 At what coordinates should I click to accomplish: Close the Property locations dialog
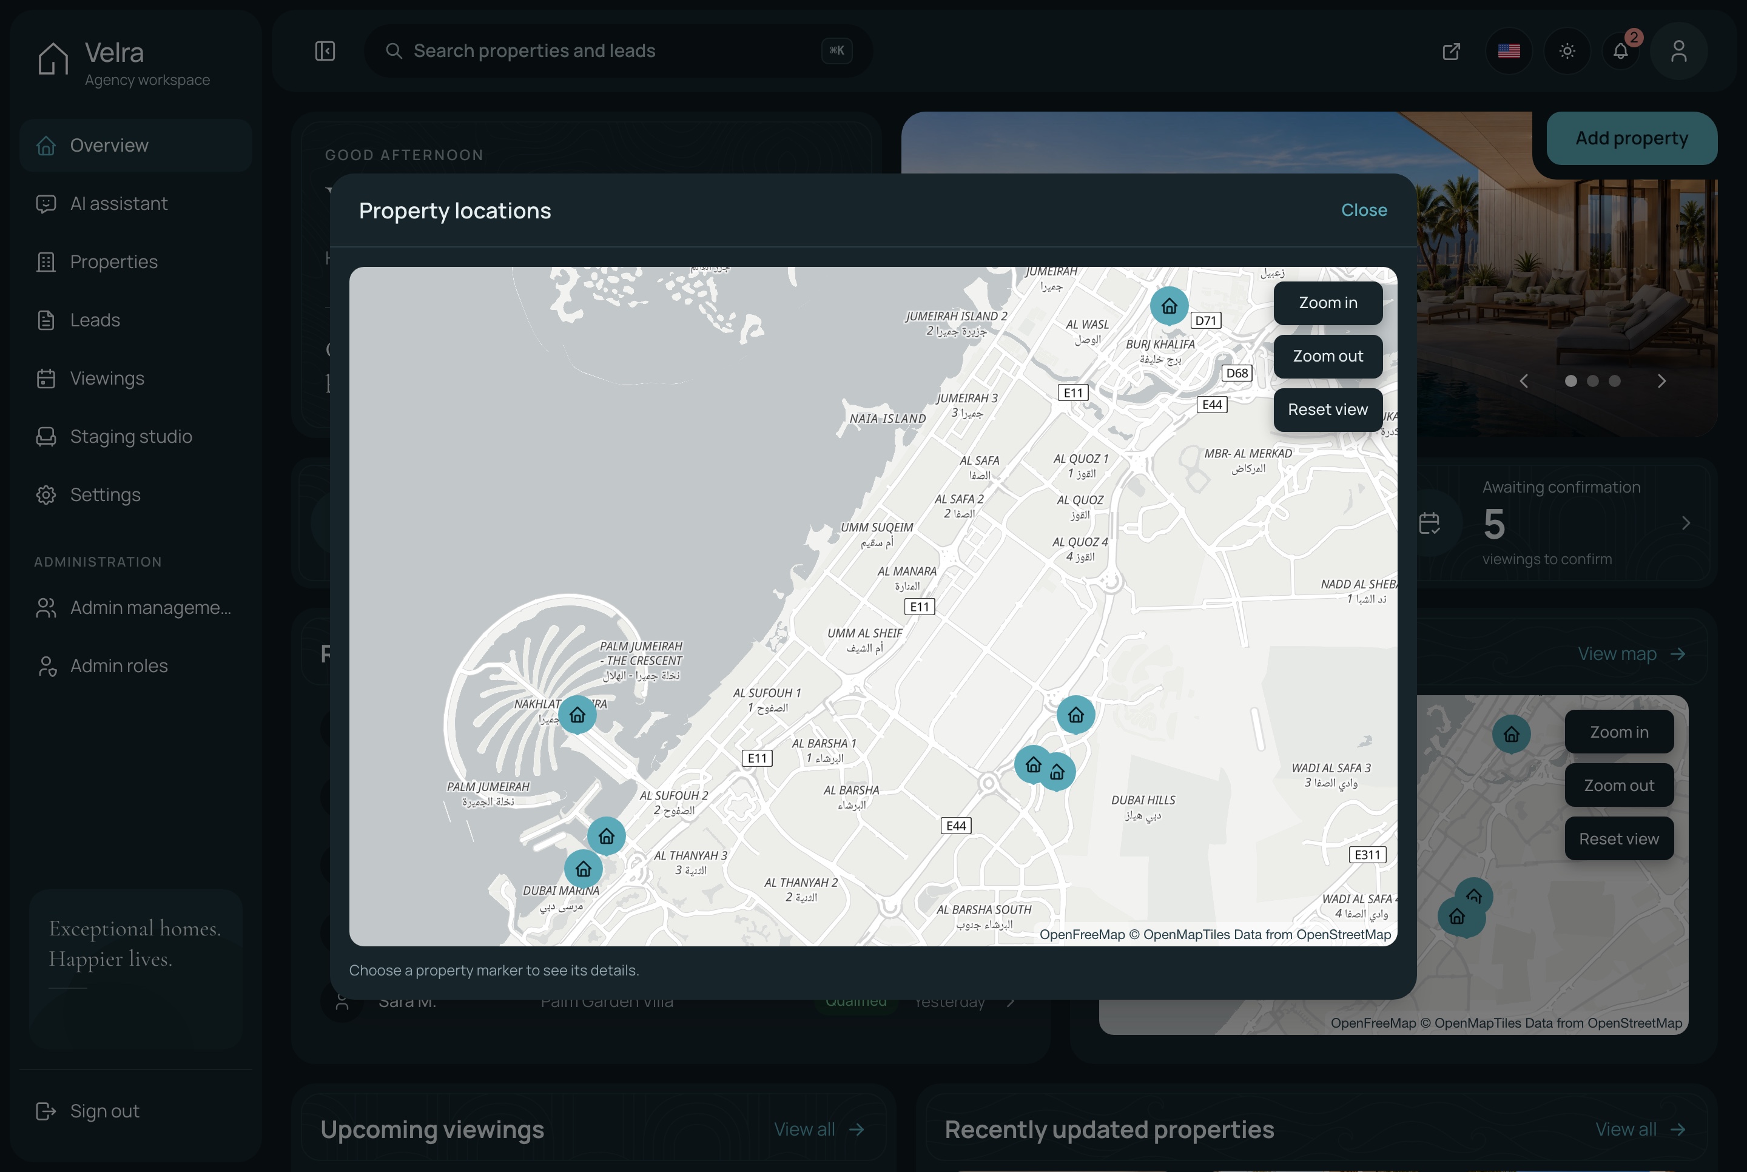pyautogui.click(x=1364, y=210)
